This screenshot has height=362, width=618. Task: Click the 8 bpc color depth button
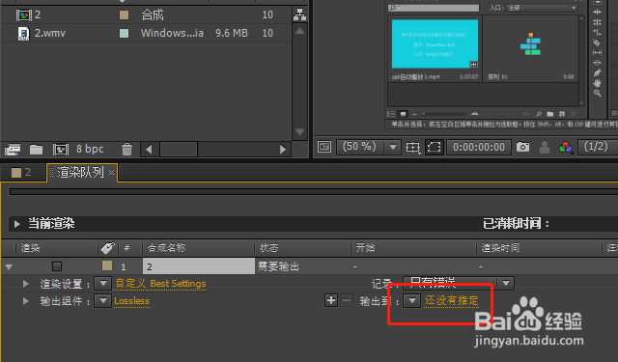(90, 149)
